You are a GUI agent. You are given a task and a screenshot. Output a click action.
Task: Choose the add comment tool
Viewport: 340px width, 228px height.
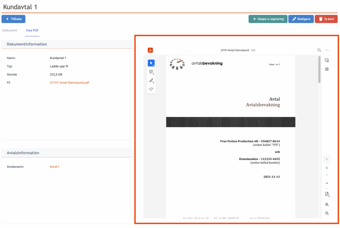(x=151, y=72)
